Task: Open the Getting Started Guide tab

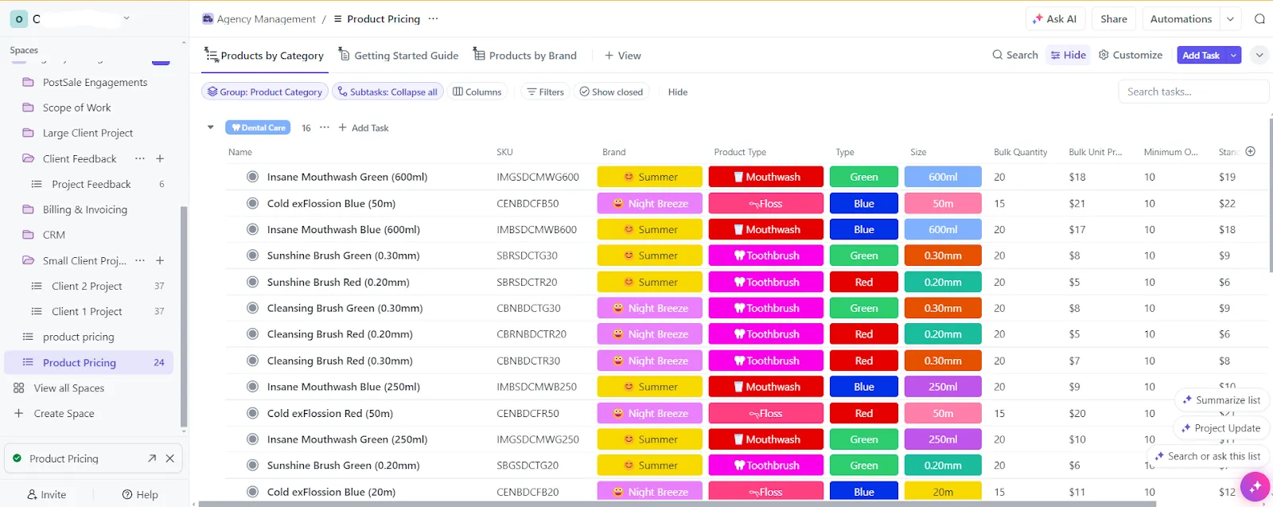Action: click(398, 55)
